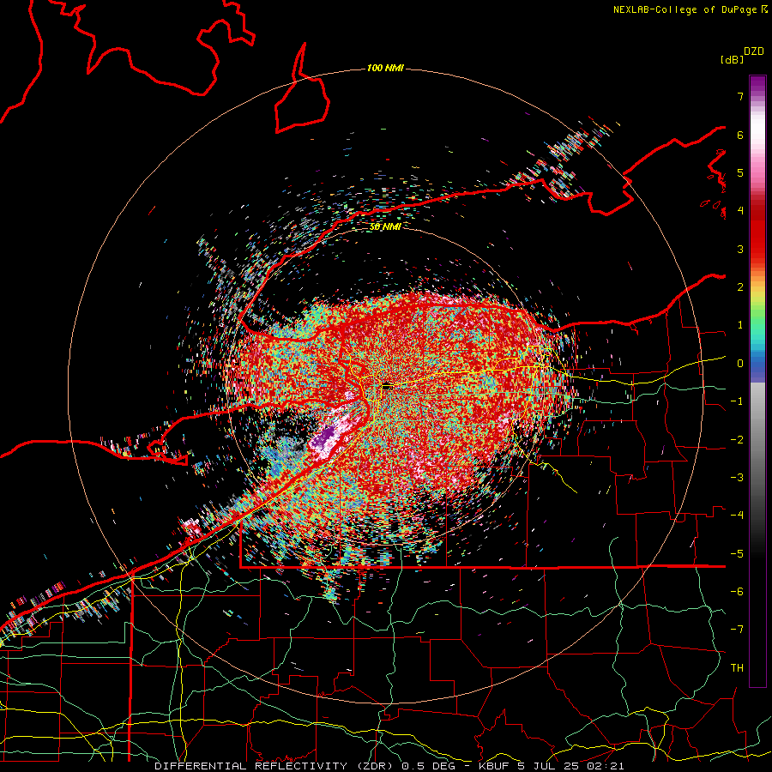Click the 0 value on the color scale

tap(740, 364)
